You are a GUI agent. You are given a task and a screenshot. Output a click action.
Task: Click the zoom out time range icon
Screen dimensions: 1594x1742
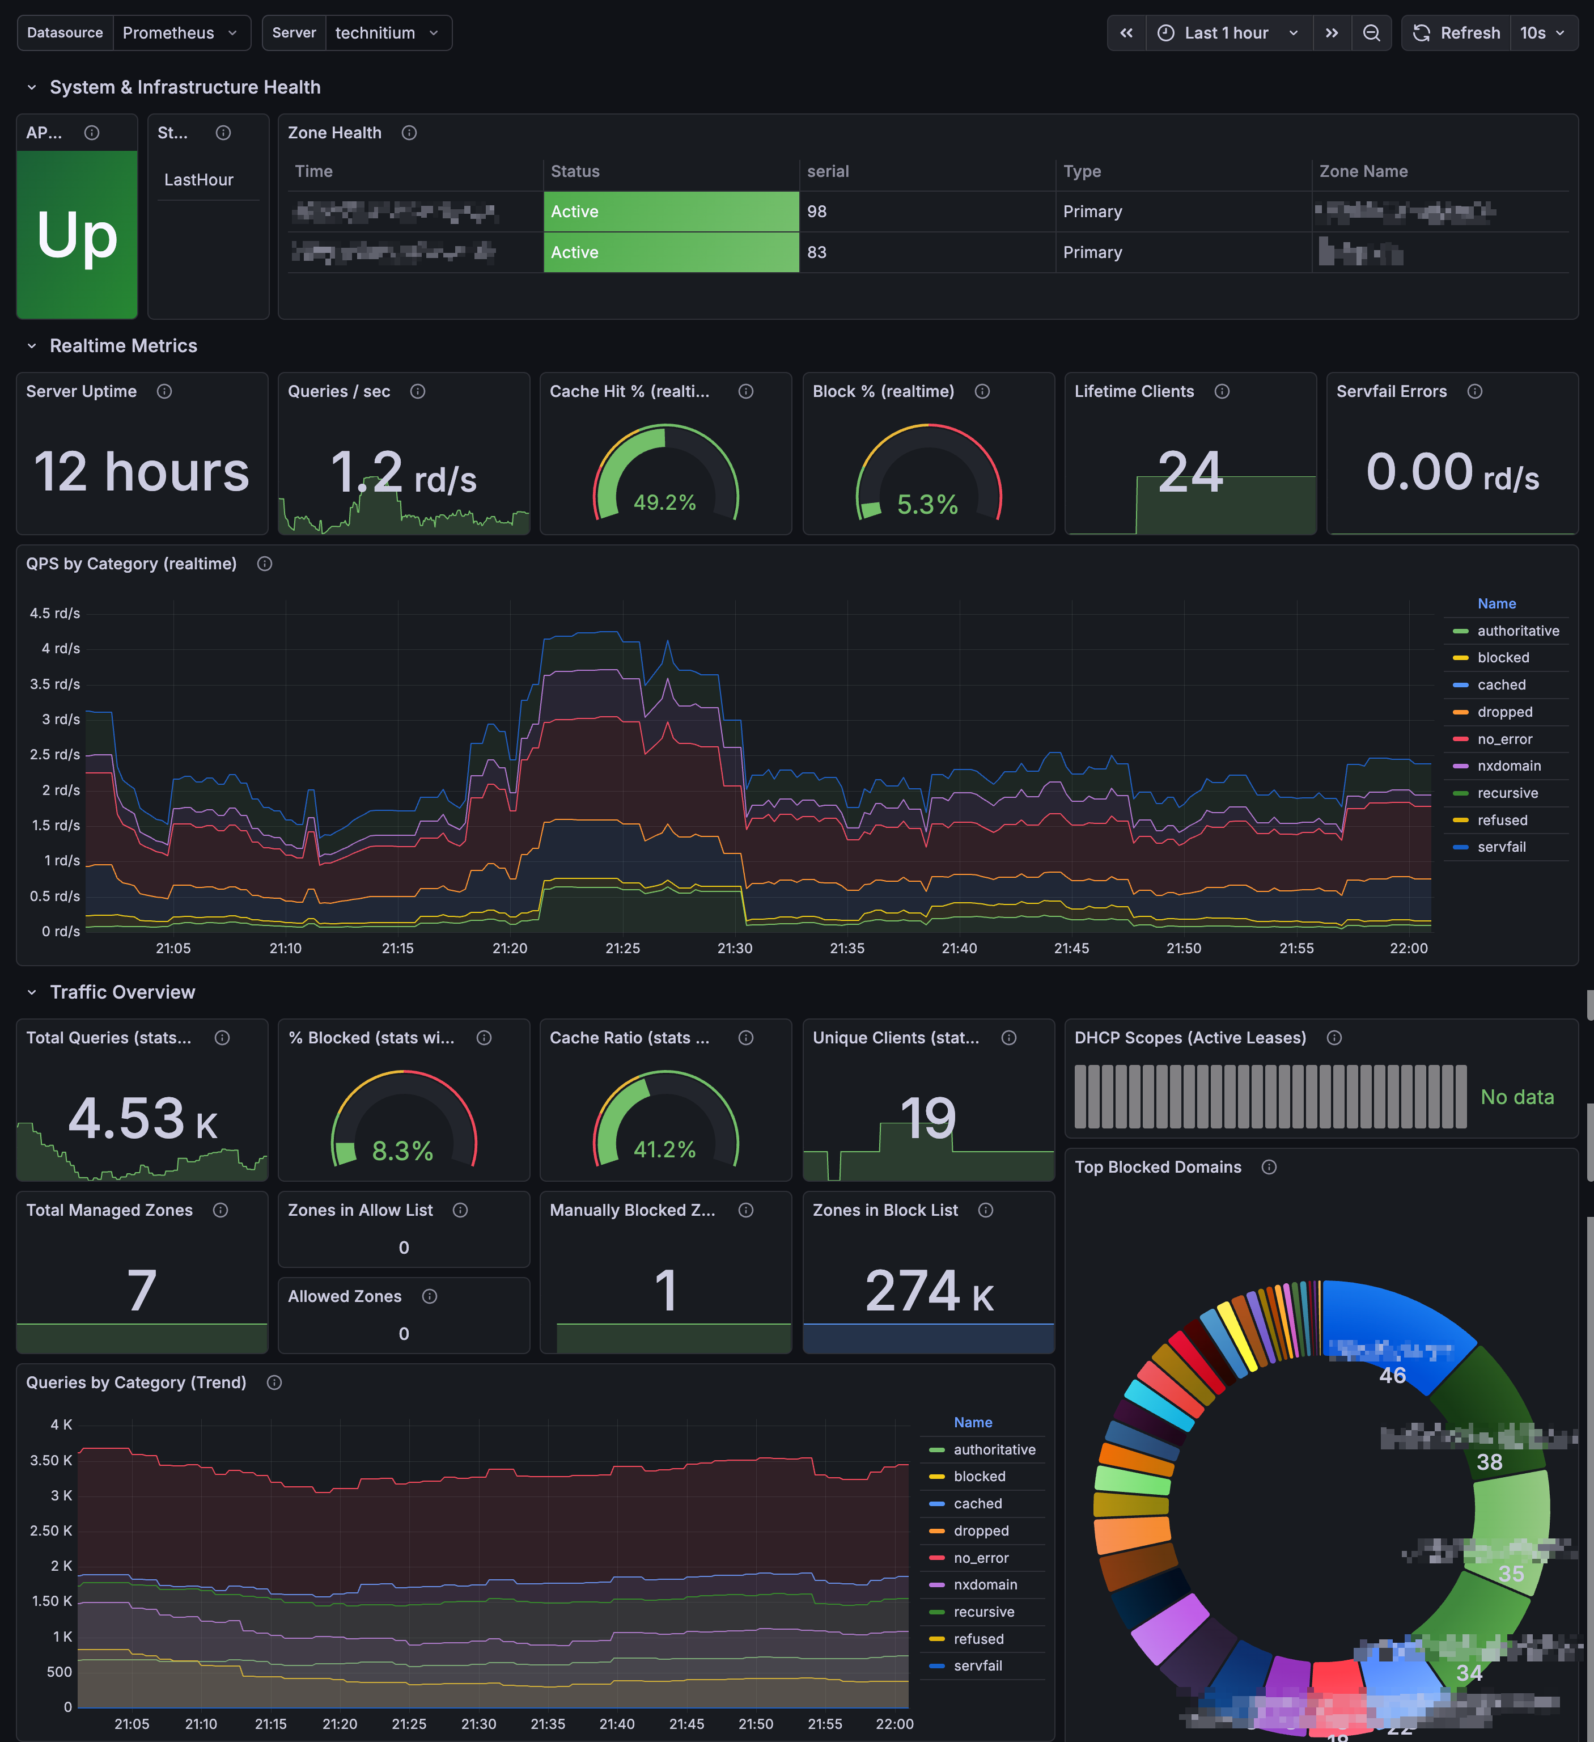(1371, 33)
